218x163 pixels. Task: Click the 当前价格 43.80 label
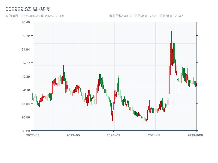coord(121,16)
